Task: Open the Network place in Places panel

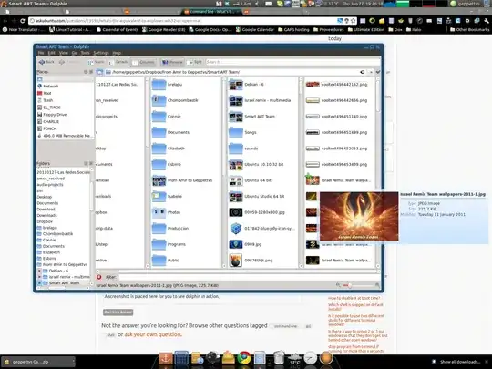Action: 48,86
